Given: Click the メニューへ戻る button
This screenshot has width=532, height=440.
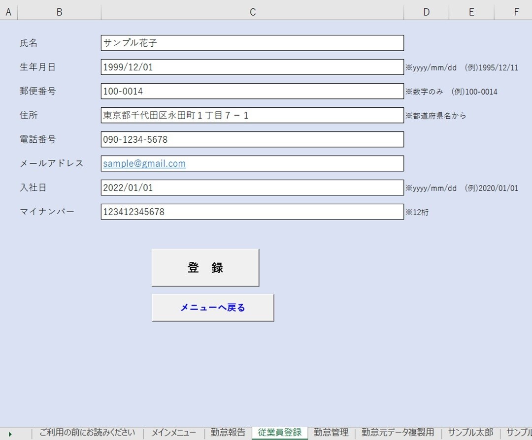Looking at the screenshot, I should tap(213, 308).
